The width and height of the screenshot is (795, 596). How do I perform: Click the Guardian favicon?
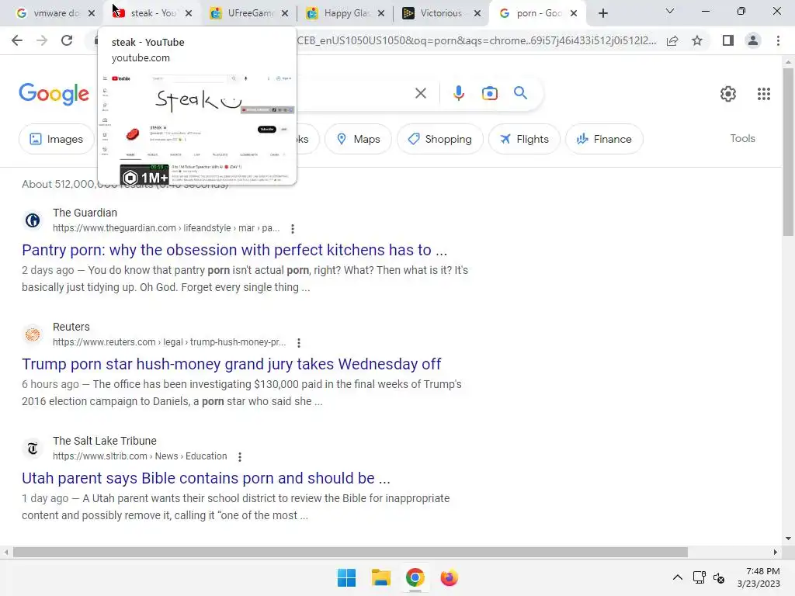[x=33, y=220]
